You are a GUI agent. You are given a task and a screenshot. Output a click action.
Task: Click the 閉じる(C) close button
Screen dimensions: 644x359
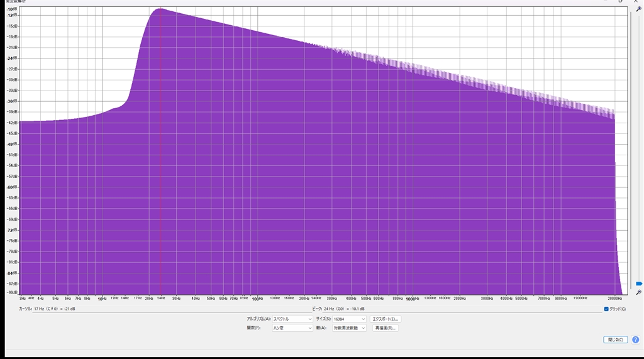coord(615,340)
